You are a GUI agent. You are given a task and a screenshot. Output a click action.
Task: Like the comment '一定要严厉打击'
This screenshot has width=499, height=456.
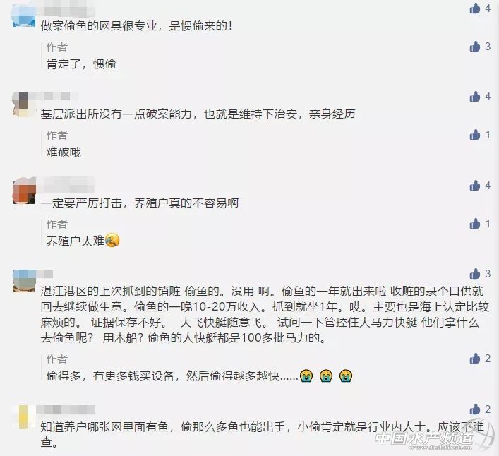[474, 185]
